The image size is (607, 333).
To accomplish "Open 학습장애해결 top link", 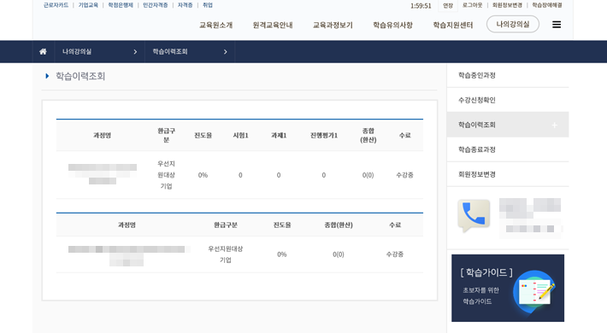I will tap(546, 5).
